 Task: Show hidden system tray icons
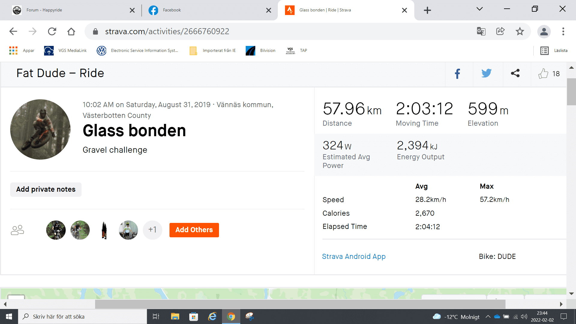pos(488,317)
